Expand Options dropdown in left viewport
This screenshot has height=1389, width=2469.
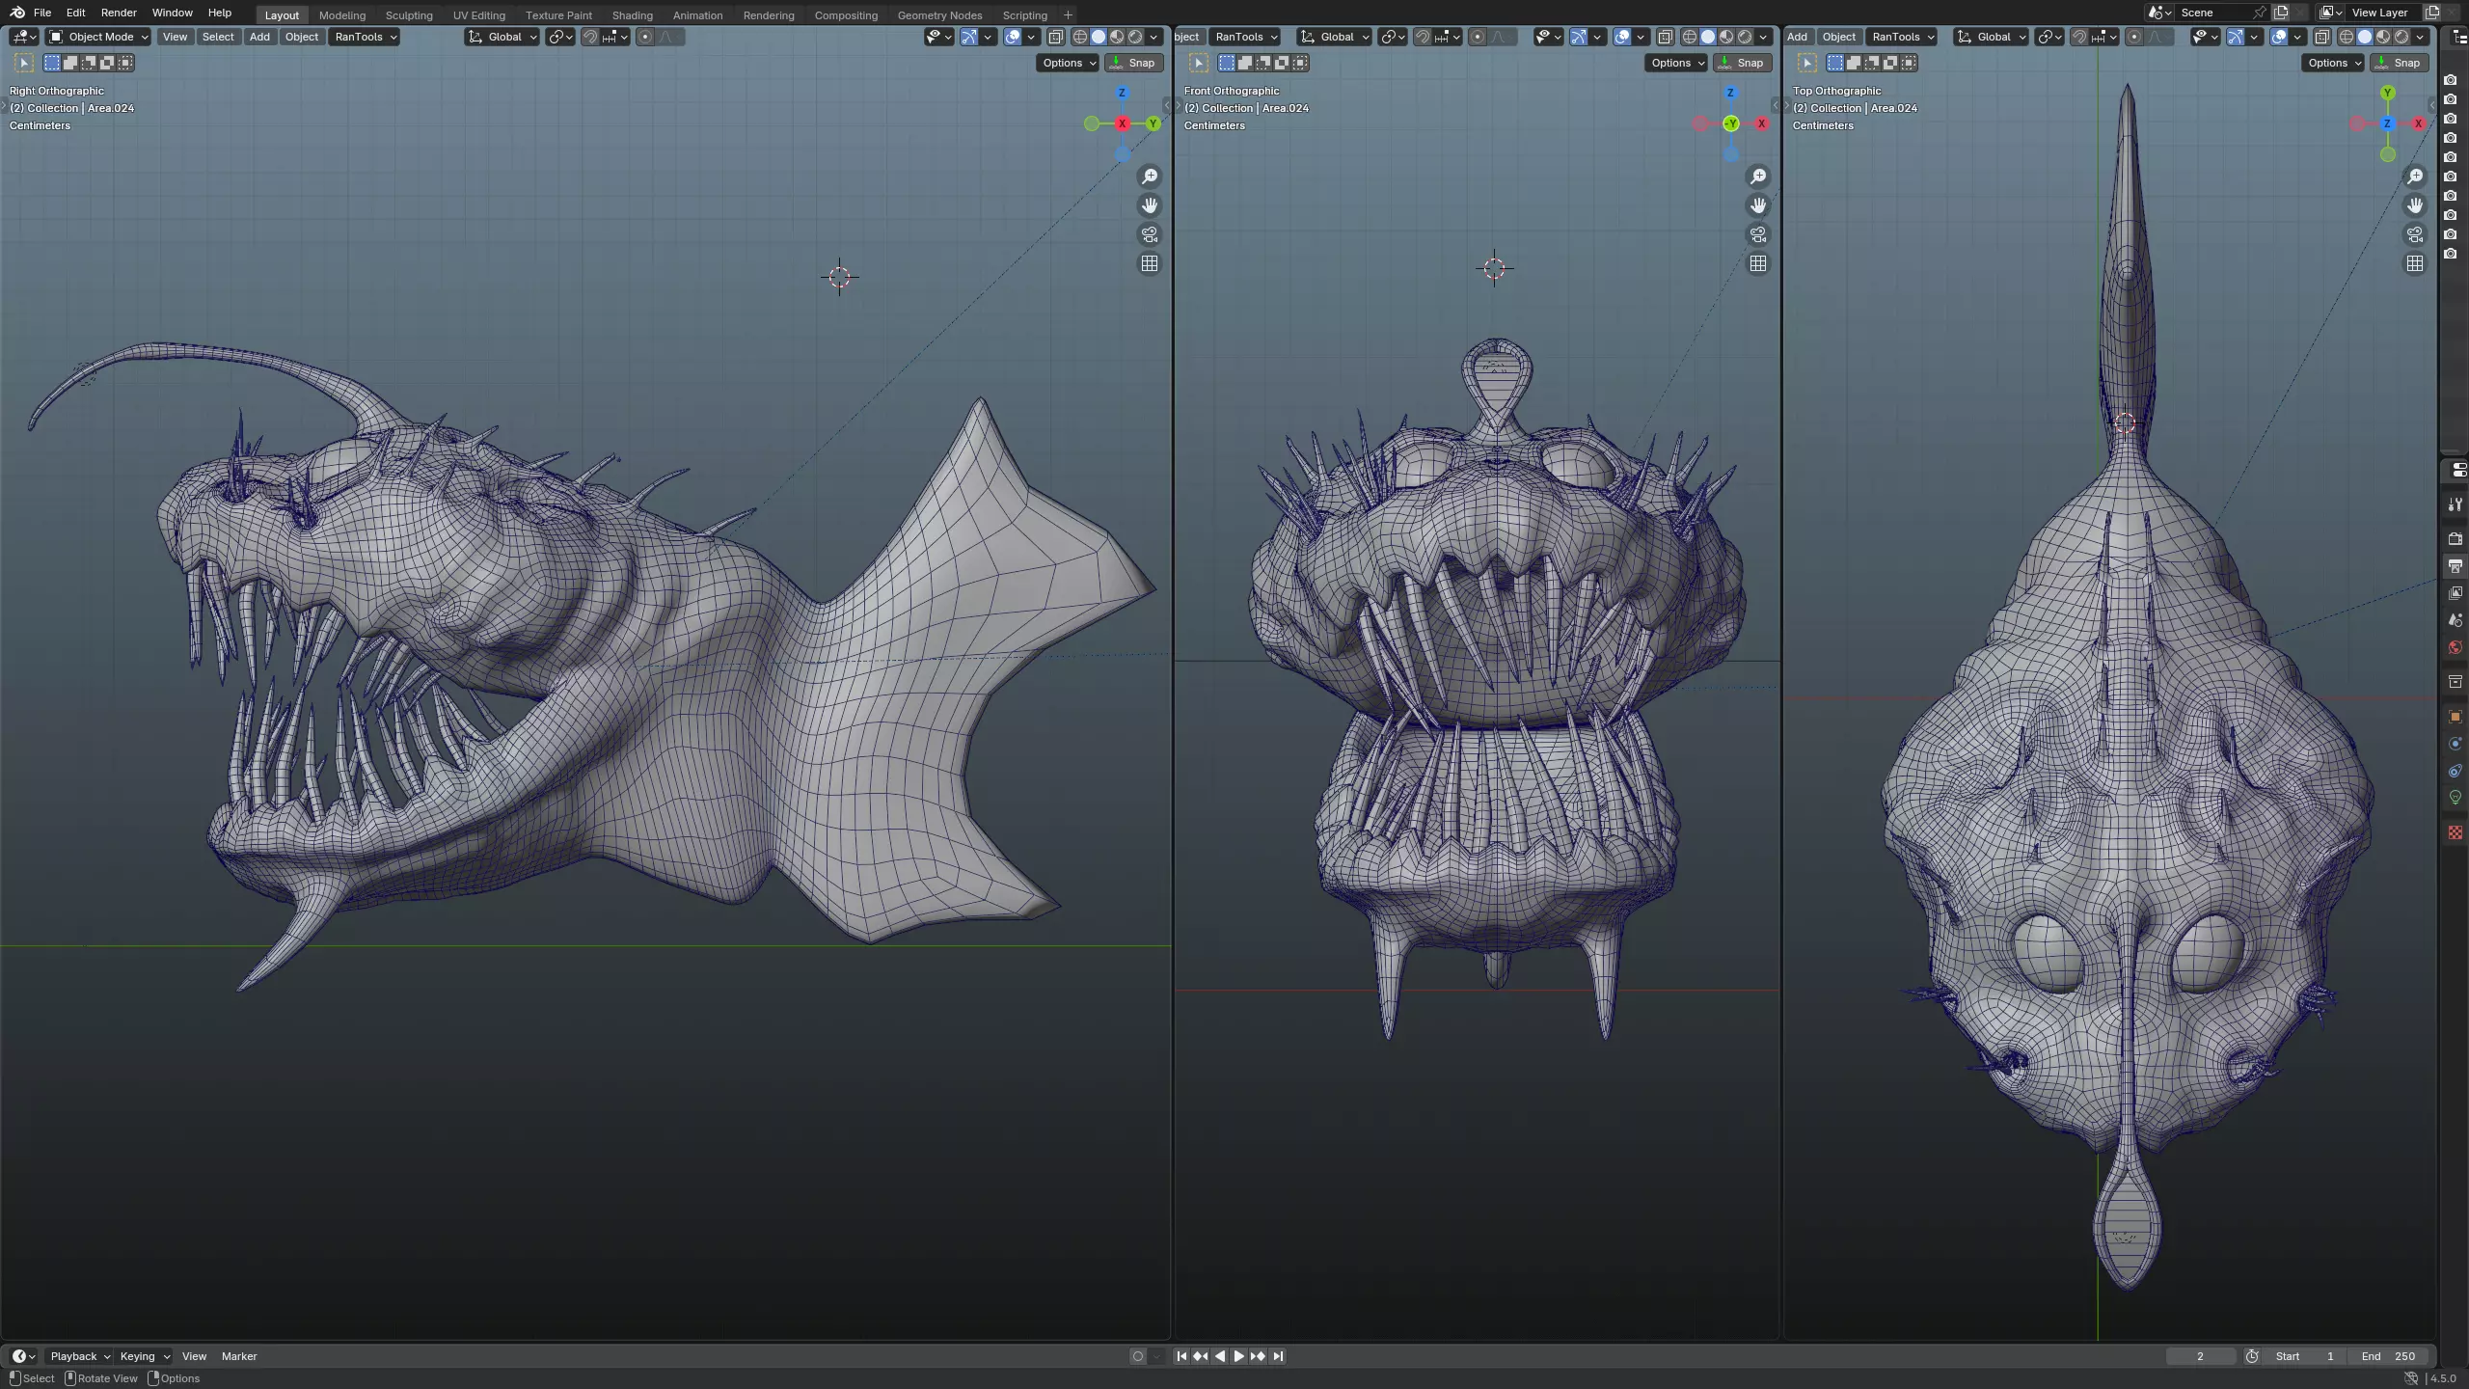pyautogui.click(x=1069, y=63)
